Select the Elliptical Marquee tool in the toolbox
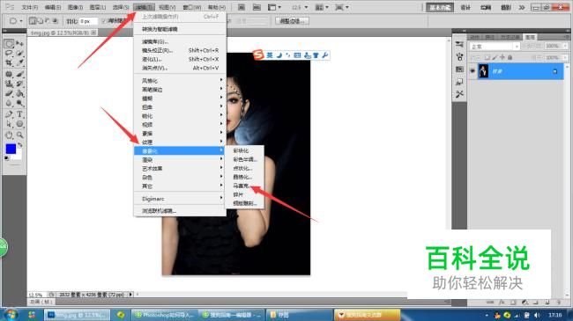The width and height of the screenshot is (573, 321). tap(9, 44)
